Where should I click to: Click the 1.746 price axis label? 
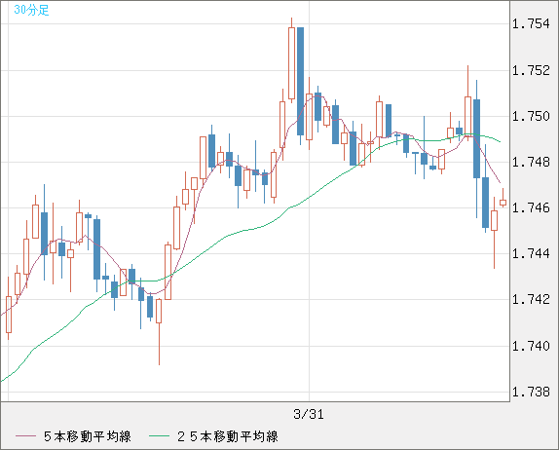point(531,207)
